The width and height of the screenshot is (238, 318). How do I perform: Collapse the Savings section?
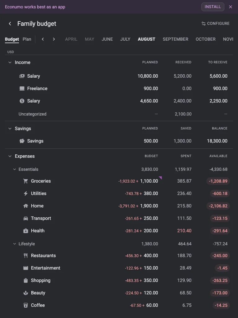[x=10, y=129]
